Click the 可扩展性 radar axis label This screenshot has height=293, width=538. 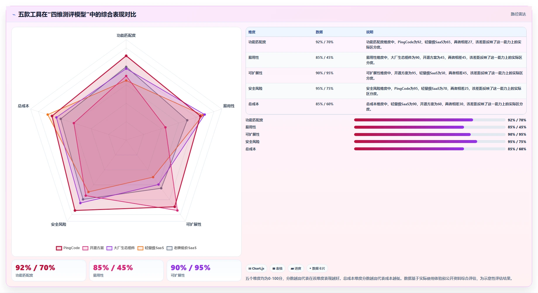(194, 224)
